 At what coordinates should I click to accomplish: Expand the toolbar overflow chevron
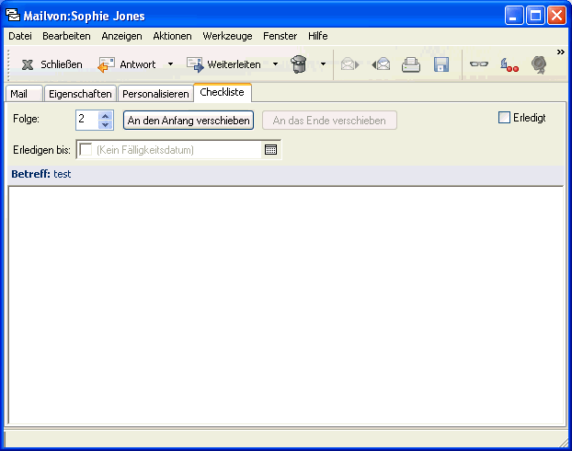click(x=561, y=52)
